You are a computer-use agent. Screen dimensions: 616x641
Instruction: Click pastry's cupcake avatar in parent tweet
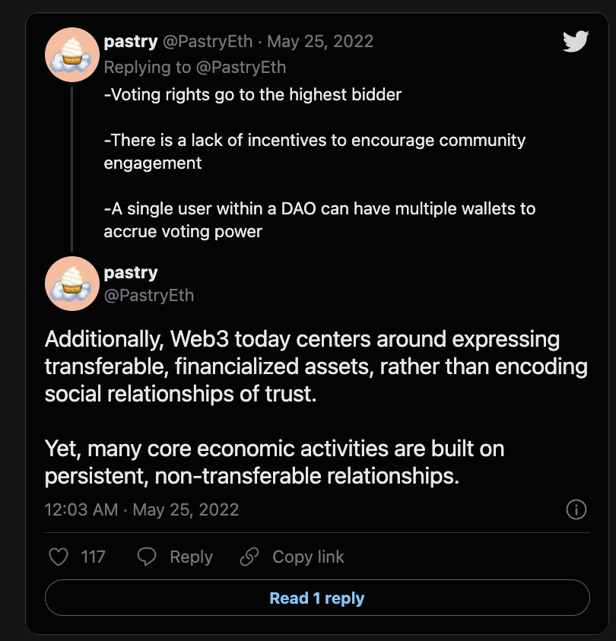pos(72,55)
